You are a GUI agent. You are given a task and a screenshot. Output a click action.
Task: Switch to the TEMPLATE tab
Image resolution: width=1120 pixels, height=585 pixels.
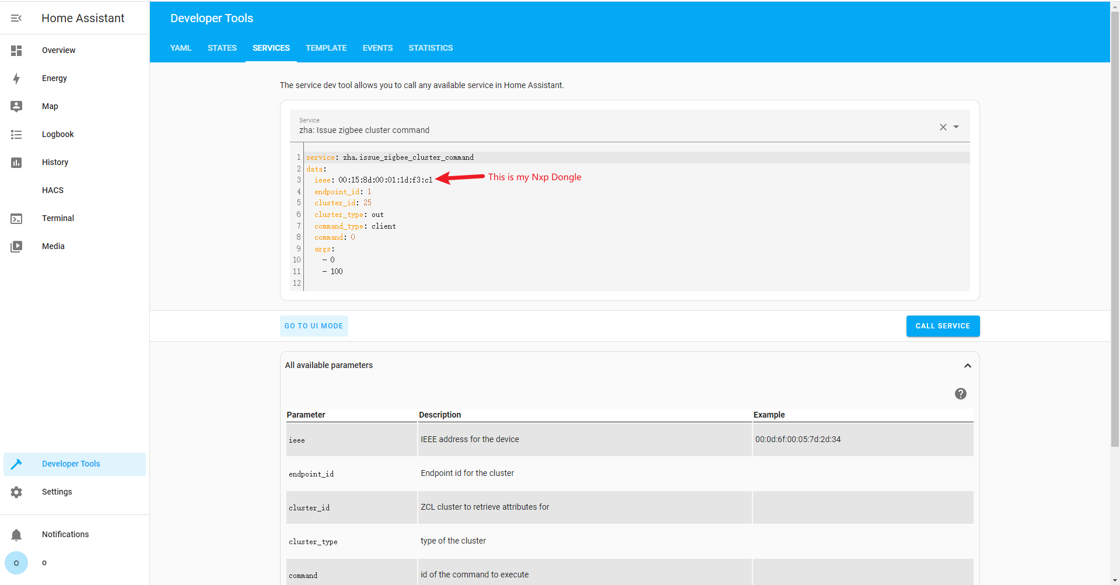point(326,48)
